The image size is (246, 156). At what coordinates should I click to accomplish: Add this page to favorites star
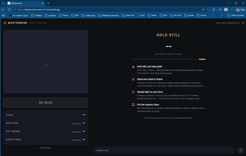pyautogui.click(x=208, y=9)
